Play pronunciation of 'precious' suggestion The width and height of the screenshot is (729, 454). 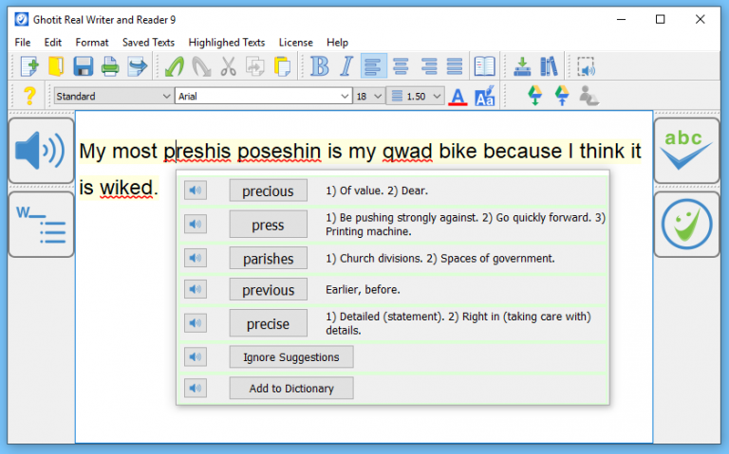[195, 191]
